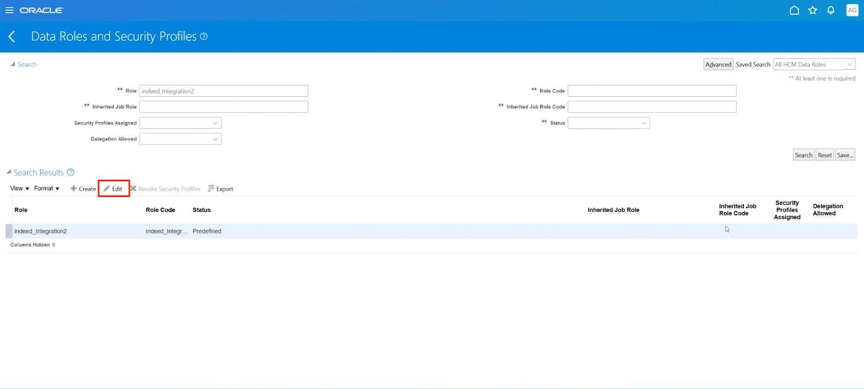
Task: Open the AG user account menu
Action: pos(852,10)
